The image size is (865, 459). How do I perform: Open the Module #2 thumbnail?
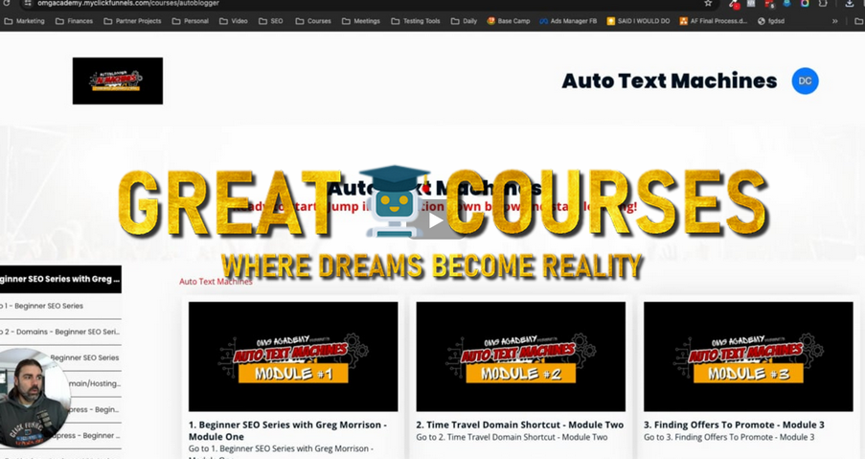click(521, 356)
